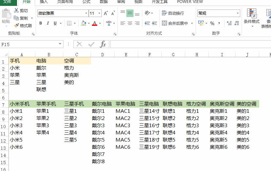Increase font size with large A icon

pos(106,13)
